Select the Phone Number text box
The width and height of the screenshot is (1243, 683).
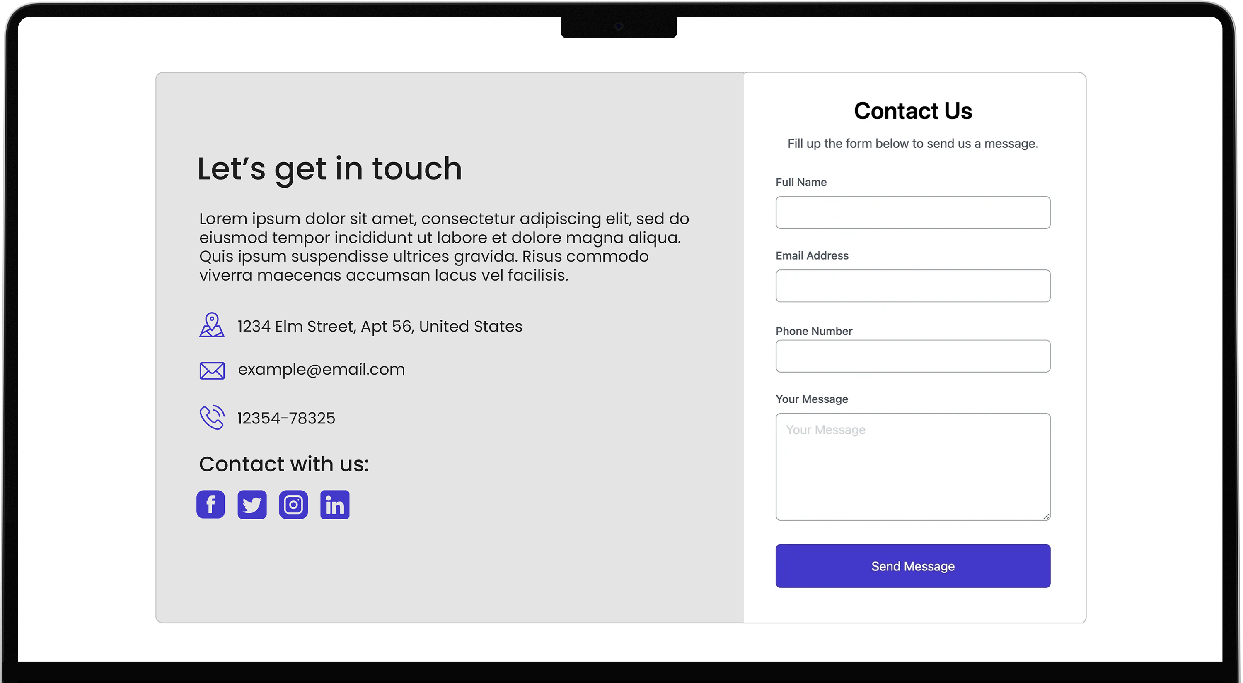pyautogui.click(x=912, y=356)
